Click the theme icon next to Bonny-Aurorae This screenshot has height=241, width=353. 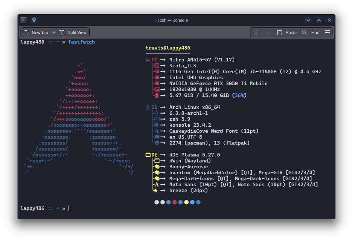click(157, 167)
